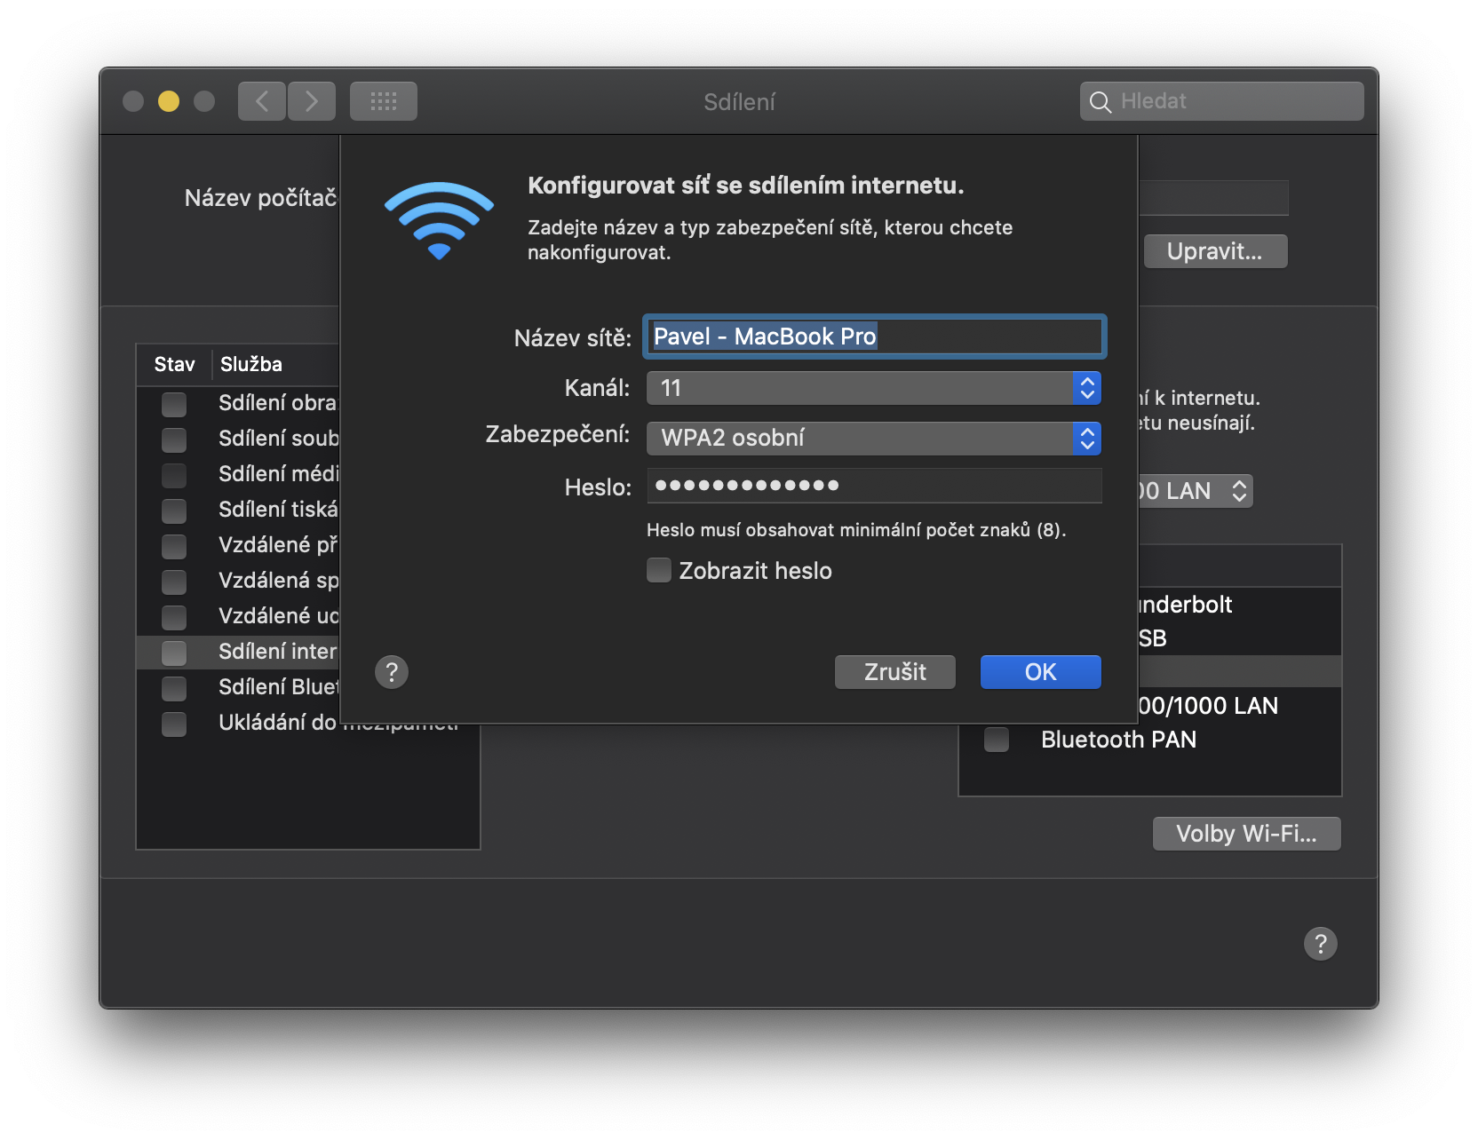Click the magnifier icon in search

tap(1100, 102)
